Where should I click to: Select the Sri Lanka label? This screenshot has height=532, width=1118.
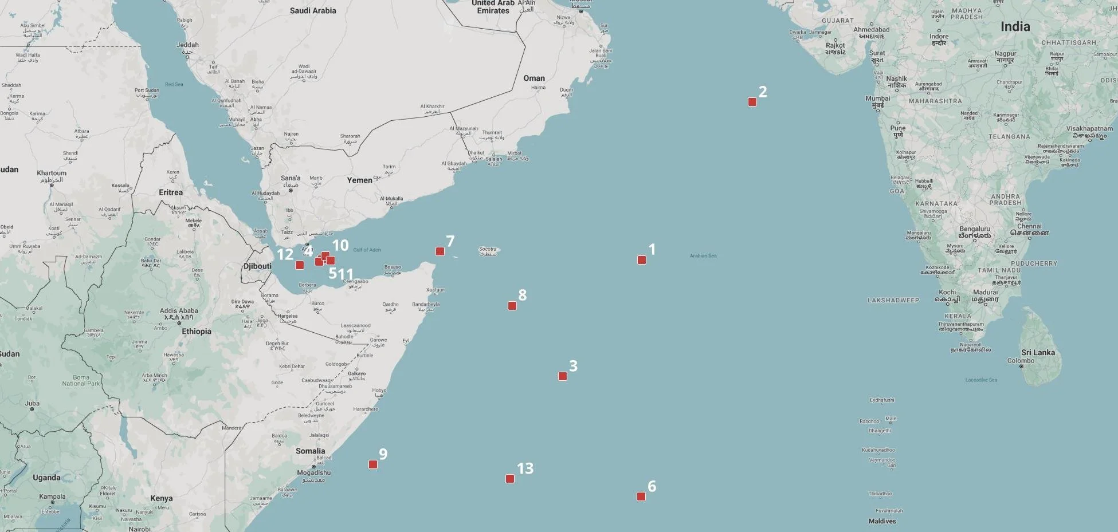(x=1038, y=353)
